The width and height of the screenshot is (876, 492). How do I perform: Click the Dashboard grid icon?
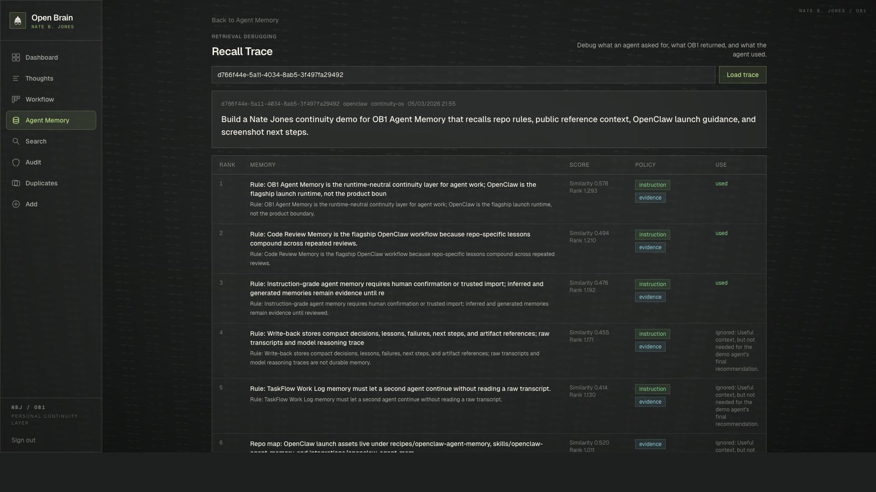(x=16, y=57)
